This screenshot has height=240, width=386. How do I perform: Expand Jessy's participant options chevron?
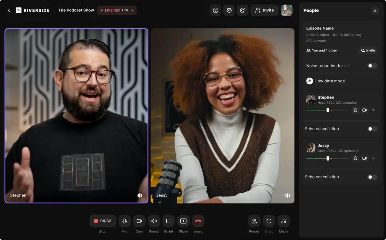374,158
